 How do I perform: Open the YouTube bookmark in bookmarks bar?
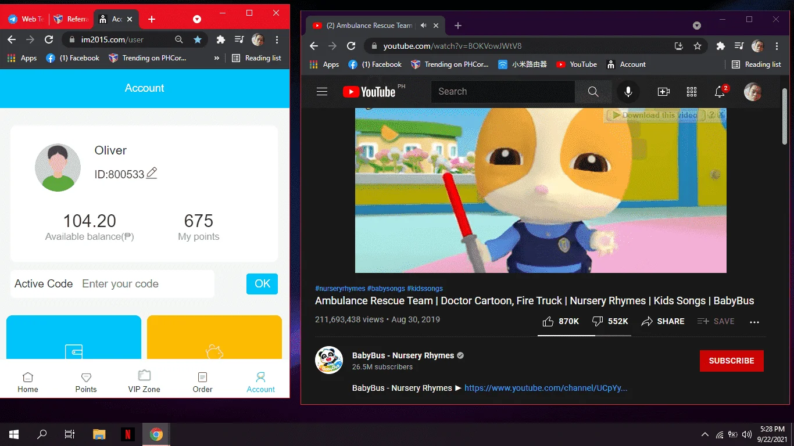click(576, 64)
